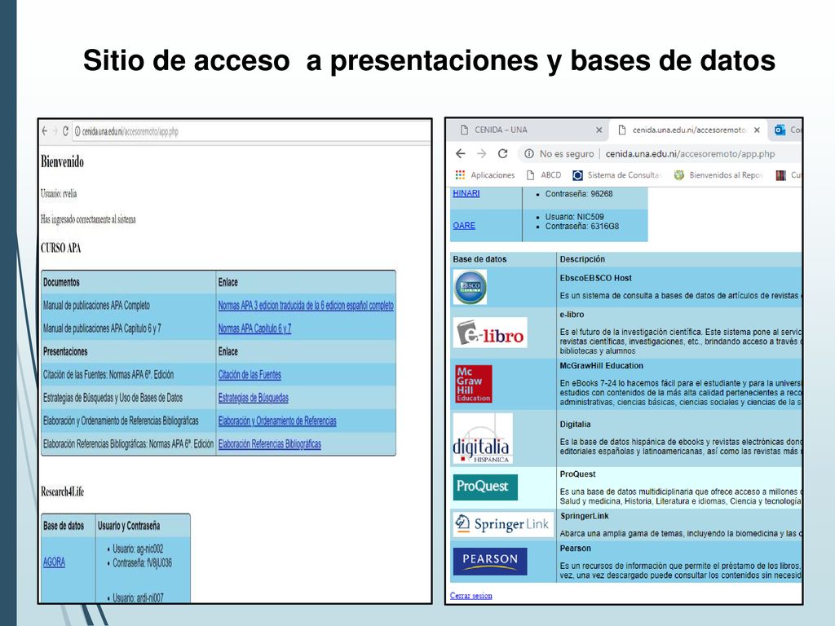Click forward arrow in left browser window

point(55,131)
